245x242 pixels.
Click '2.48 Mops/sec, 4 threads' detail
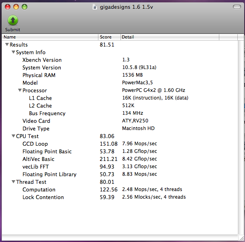coord(152,189)
